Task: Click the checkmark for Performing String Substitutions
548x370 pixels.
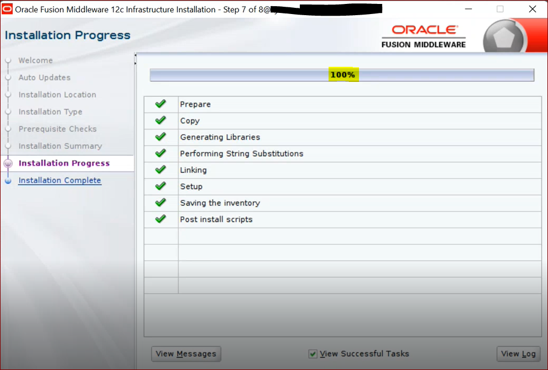Action: click(160, 153)
